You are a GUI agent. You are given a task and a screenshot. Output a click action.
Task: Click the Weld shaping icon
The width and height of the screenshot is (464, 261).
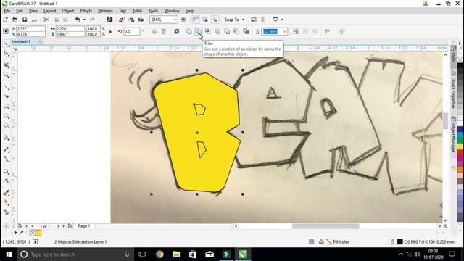[x=188, y=31]
